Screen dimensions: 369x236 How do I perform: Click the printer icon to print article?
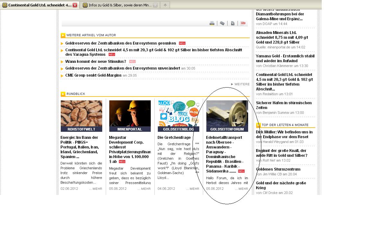pos(212,23)
